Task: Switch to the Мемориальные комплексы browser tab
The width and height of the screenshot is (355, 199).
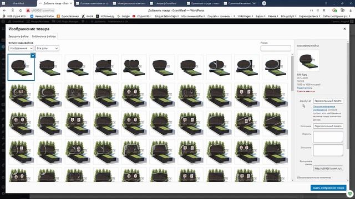Action: pyautogui.click(x=129, y=3)
